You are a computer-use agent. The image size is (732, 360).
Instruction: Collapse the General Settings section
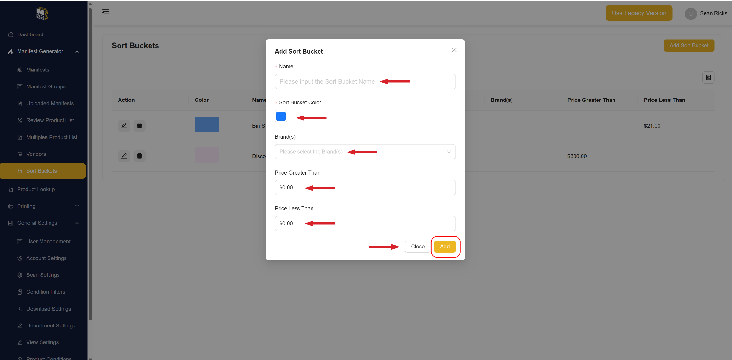click(x=77, y=223)
